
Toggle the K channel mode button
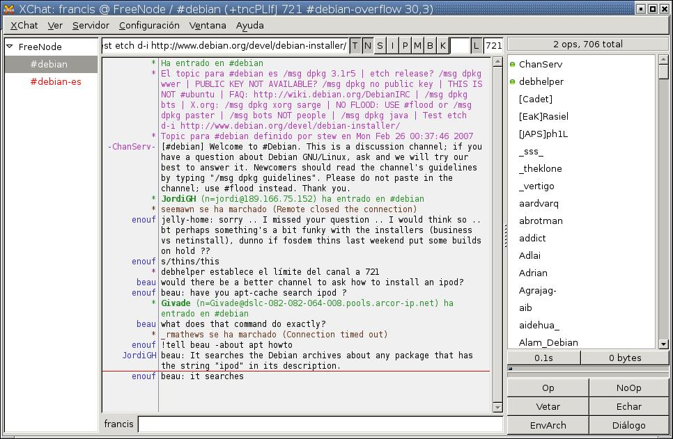(443, 45)
